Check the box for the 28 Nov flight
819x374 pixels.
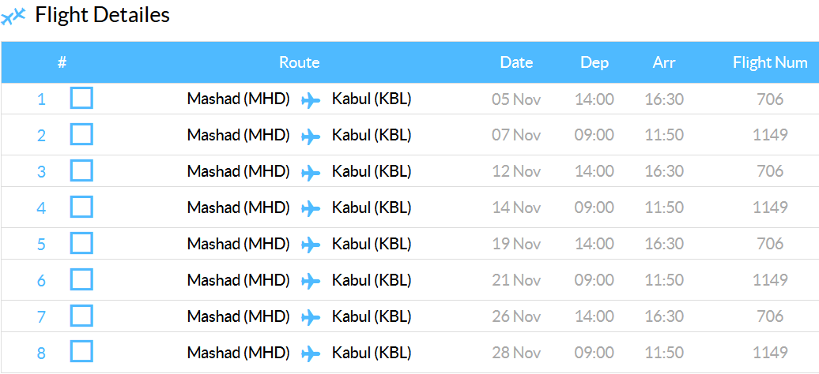click(81, 351)
